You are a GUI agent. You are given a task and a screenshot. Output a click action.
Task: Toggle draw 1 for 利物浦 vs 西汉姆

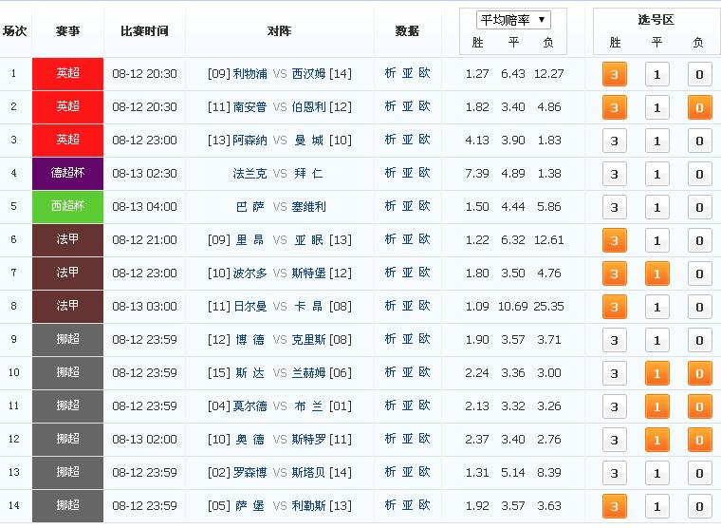coord(657,75)
